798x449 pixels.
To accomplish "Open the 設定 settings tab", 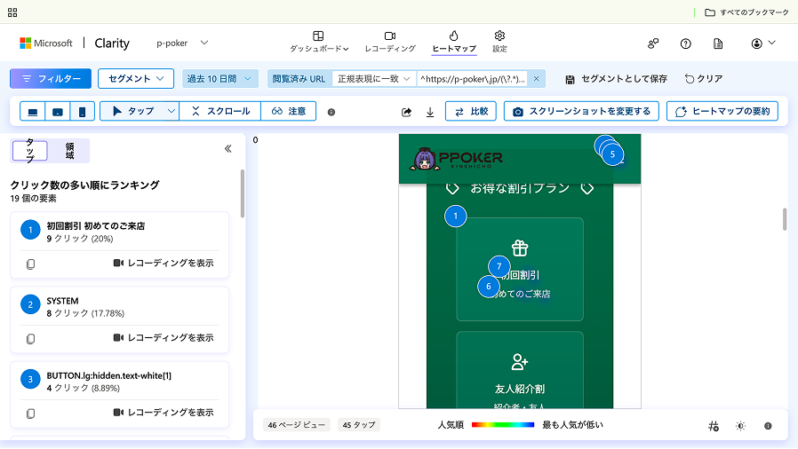I will (499, 42).
